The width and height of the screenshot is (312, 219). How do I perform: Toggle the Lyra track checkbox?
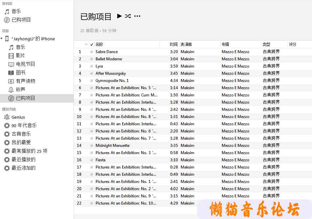coord(92,66)
